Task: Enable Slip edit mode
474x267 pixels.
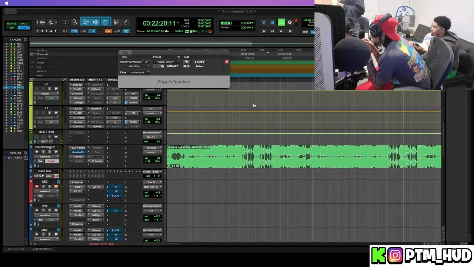Action: click(x=12, y=28)
